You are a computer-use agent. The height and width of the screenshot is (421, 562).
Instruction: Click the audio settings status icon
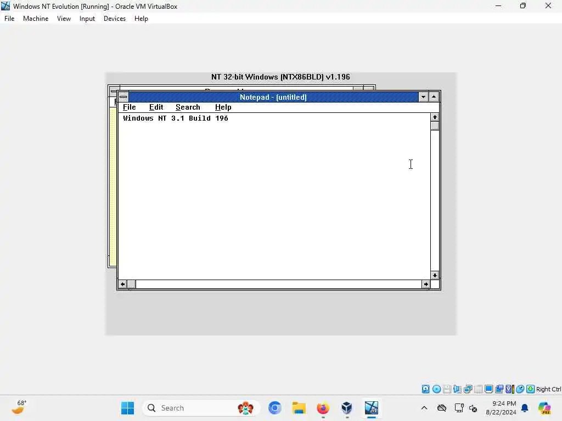click(x=457, y=389)
